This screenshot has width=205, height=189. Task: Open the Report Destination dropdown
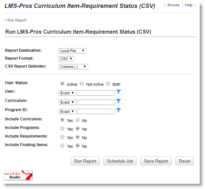coord(73,51)
